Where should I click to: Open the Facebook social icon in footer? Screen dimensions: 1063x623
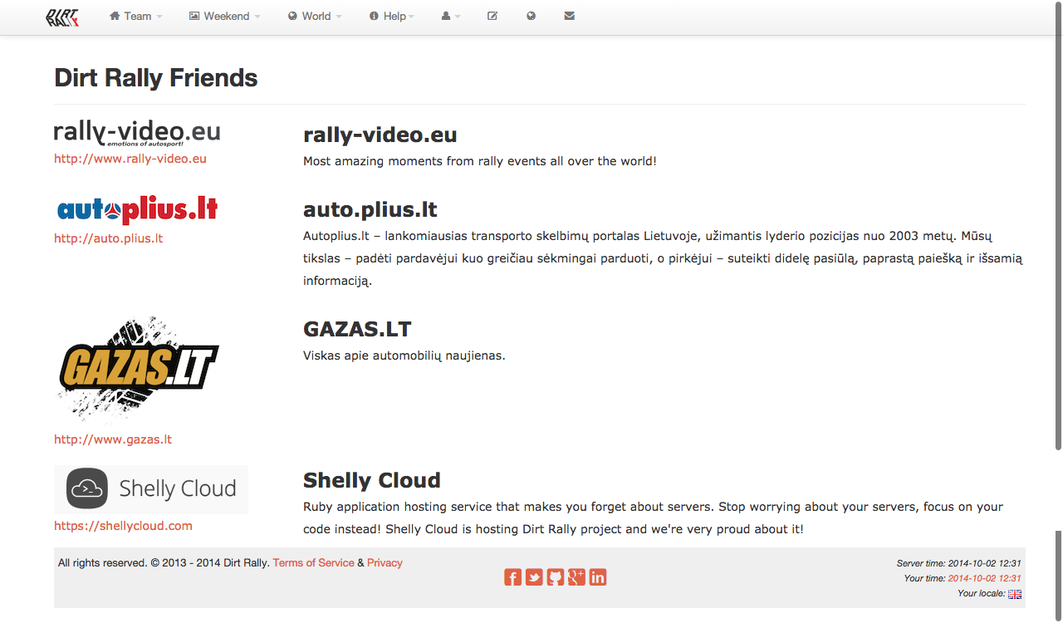[x=513, y=577]
